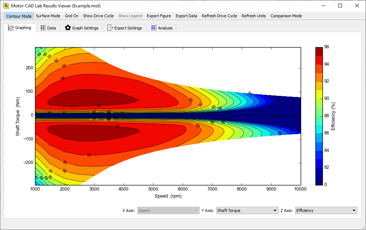Minimize the Lab Results Viewer window

(x=324, y=6)
